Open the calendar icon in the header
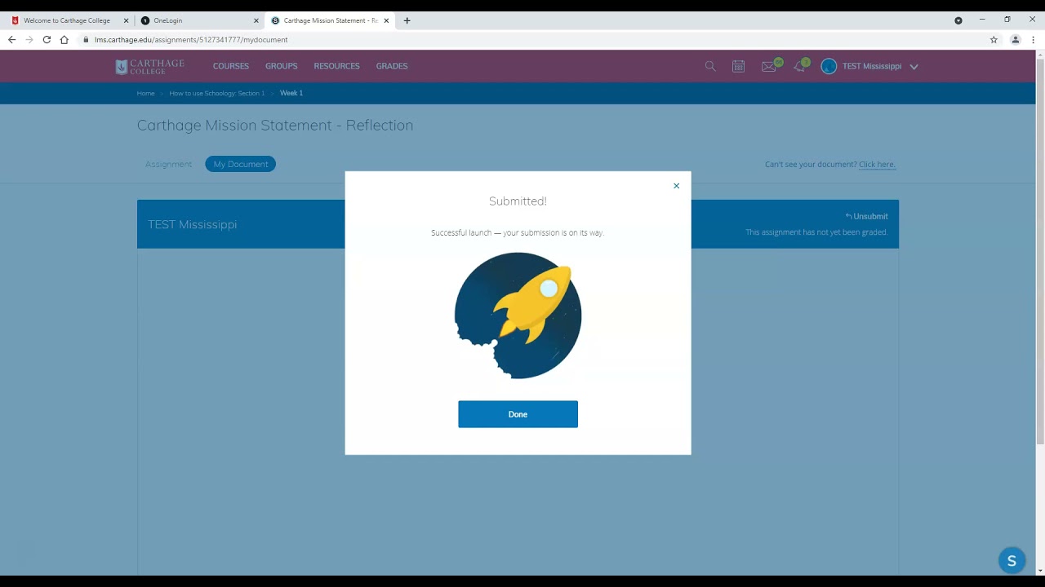 click(x=738, y=66)
